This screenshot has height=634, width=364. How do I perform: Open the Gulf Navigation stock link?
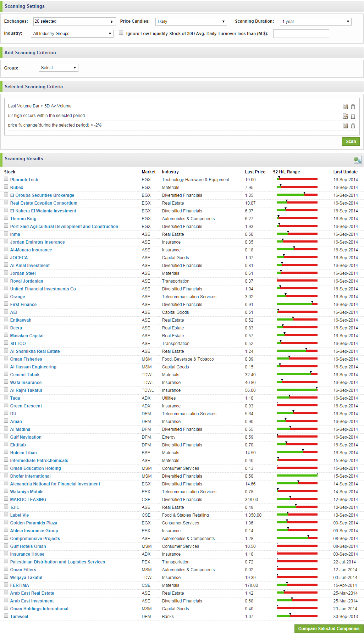[x=26, y=437]
